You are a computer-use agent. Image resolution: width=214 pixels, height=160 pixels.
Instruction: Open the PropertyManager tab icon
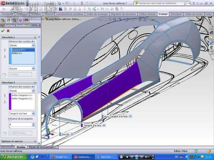(x=9, y=20)
